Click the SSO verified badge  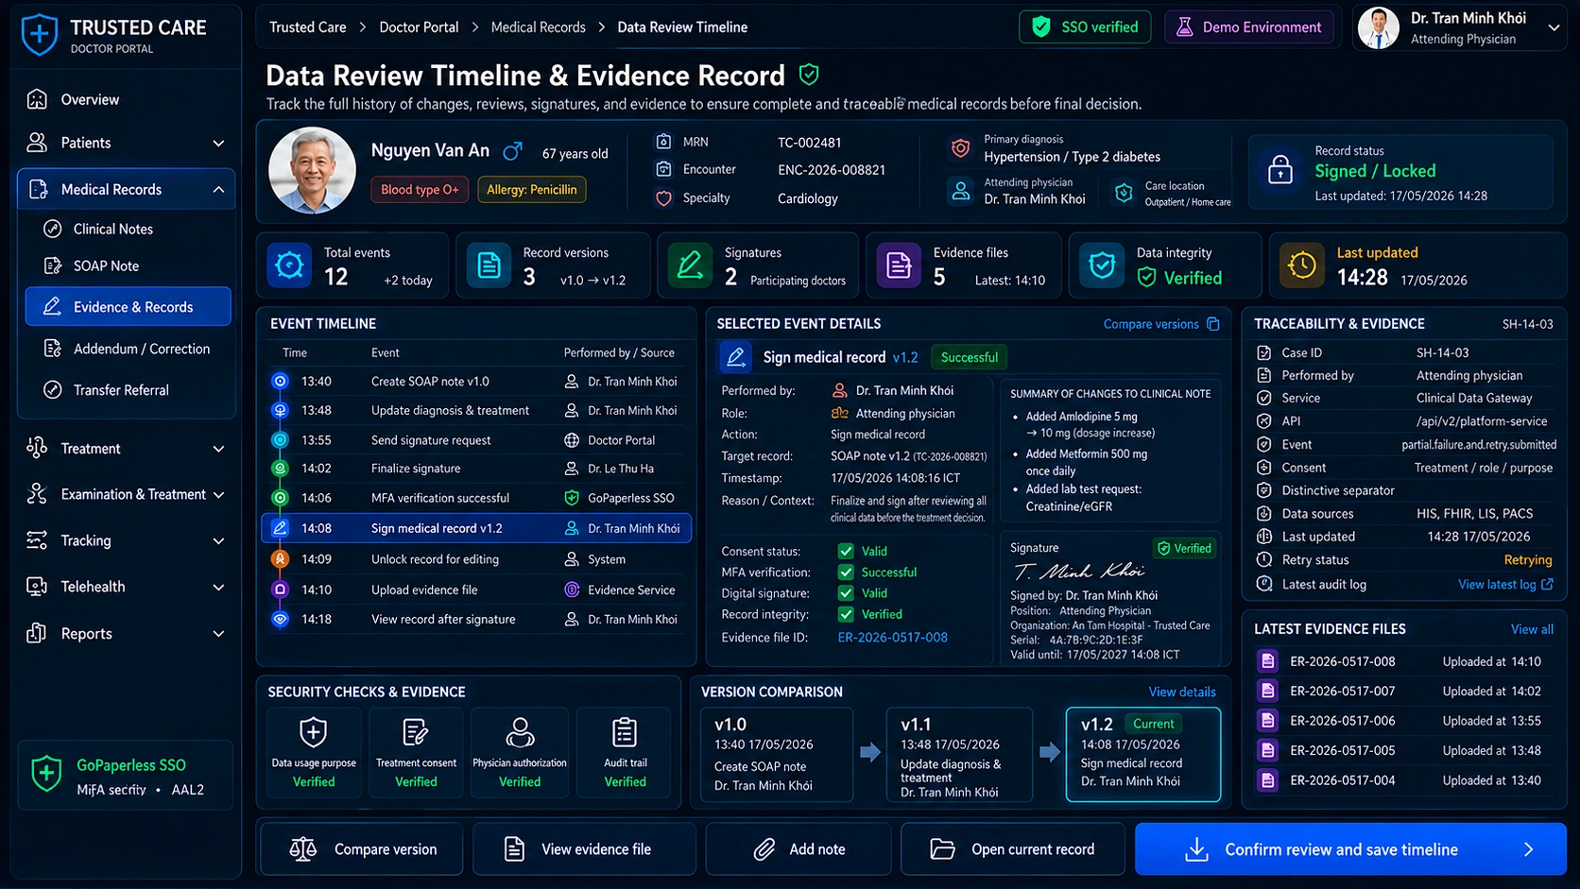1085,27
